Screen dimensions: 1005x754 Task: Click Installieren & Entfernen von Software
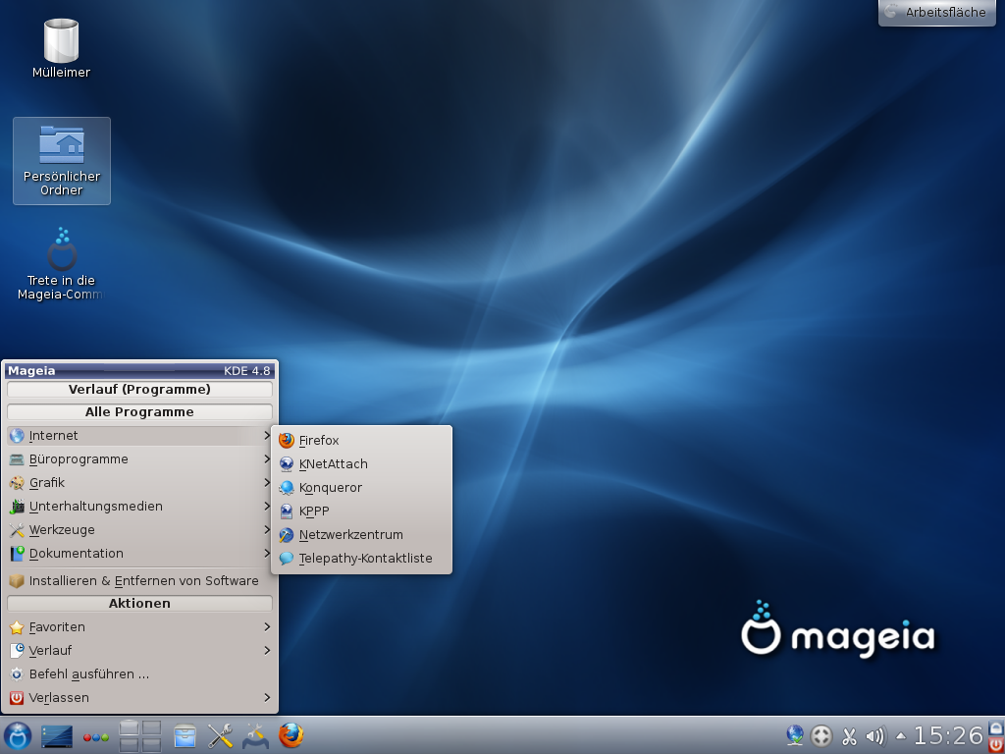point(139,581)
